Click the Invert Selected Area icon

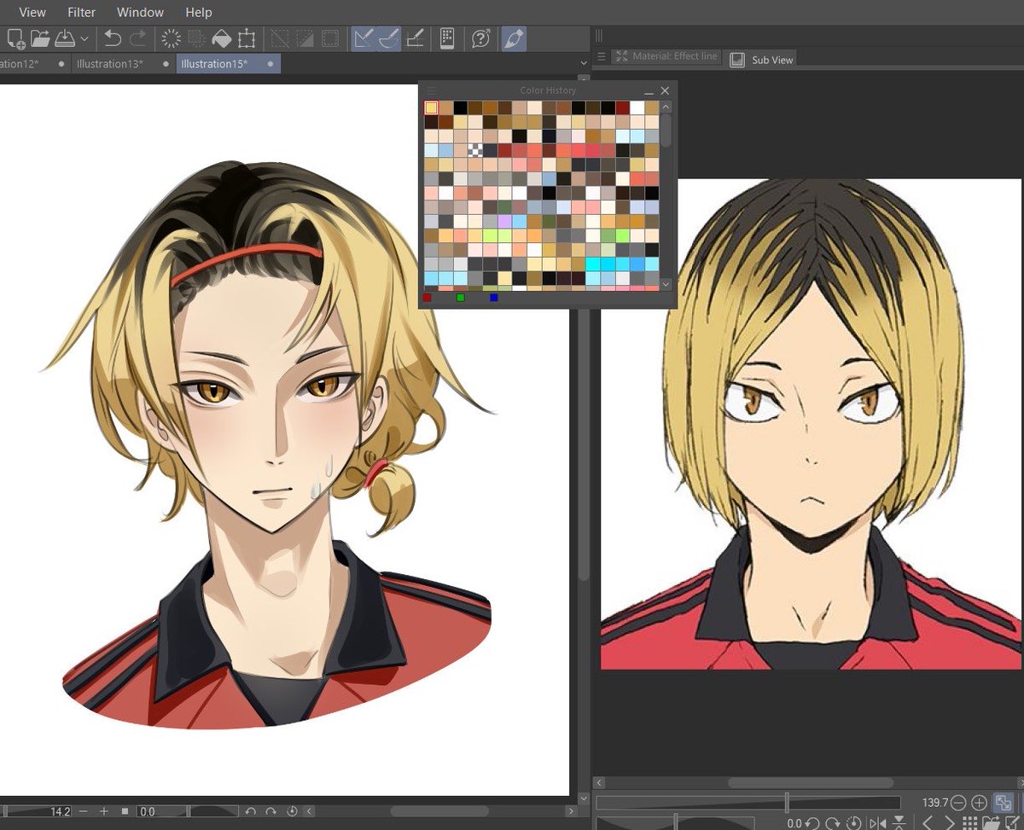click(x=305, y=38)
